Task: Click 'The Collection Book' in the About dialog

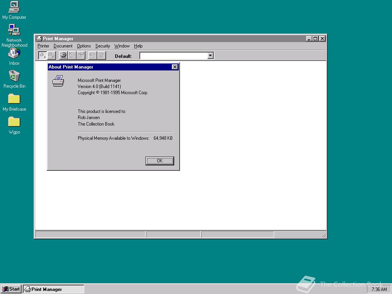Action: click(96, 124)
